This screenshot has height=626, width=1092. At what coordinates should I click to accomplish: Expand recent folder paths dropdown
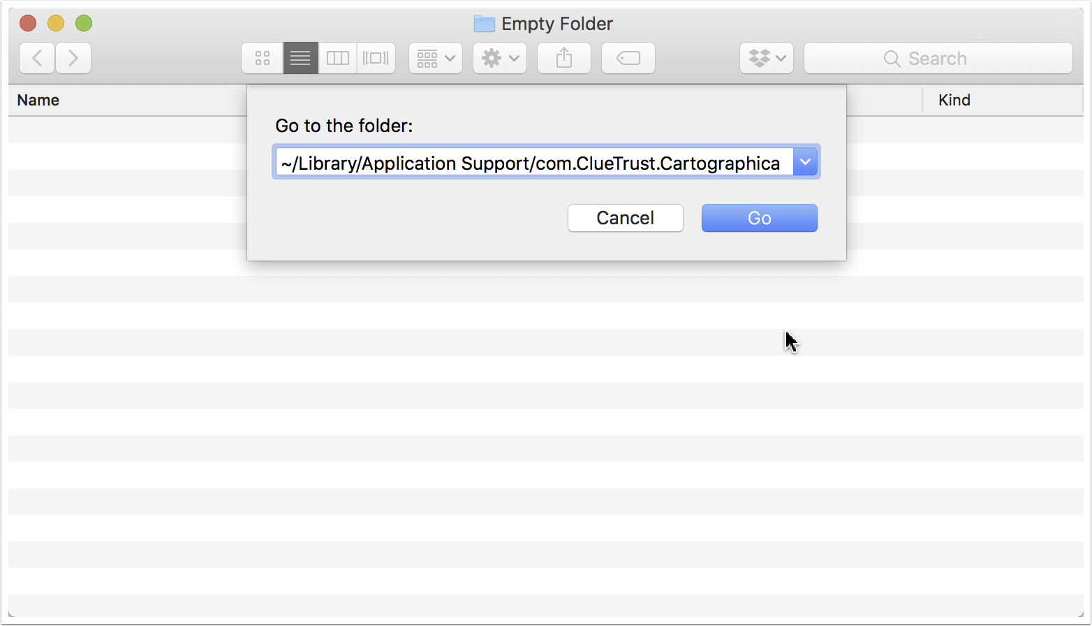coord(805,162)
